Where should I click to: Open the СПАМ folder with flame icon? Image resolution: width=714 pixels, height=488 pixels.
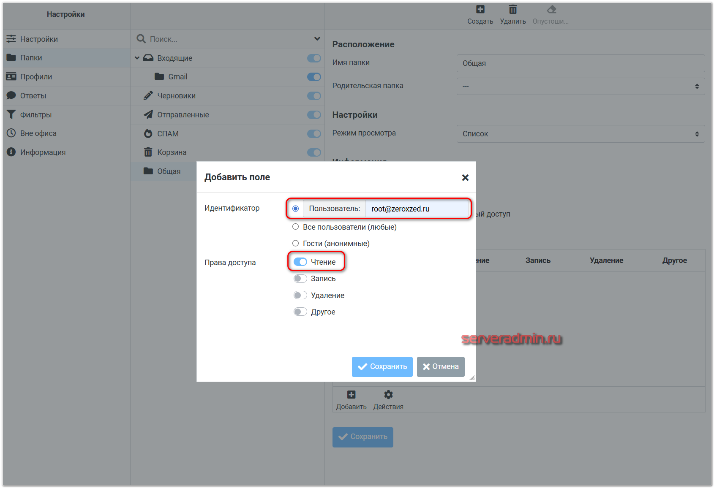point(148,134)
